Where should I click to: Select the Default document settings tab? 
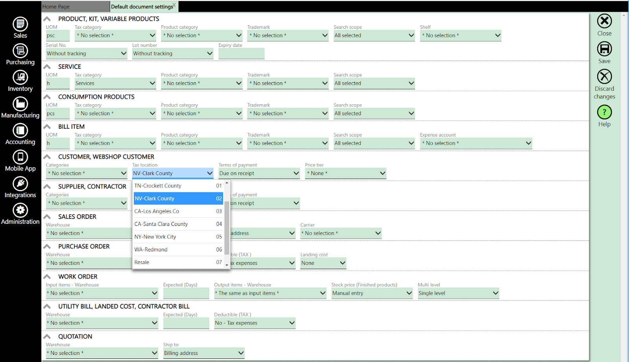tap(142, 6)
